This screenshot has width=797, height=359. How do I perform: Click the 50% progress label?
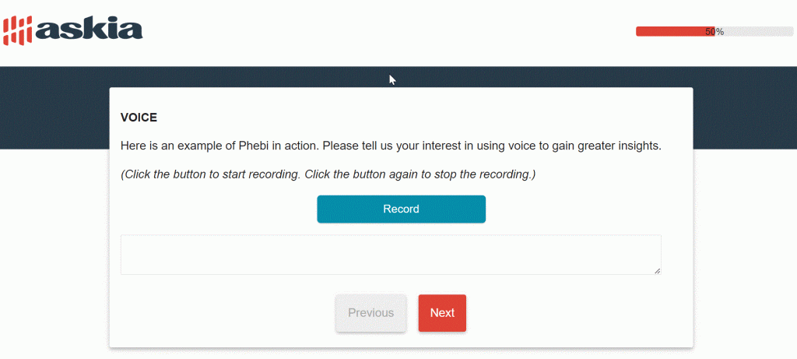pyautogui.click(x=714, y=31)
